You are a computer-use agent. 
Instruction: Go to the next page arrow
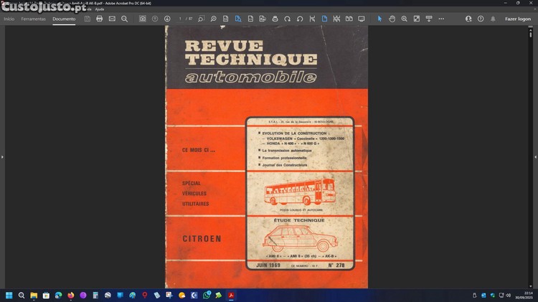[x=167, y=19]
